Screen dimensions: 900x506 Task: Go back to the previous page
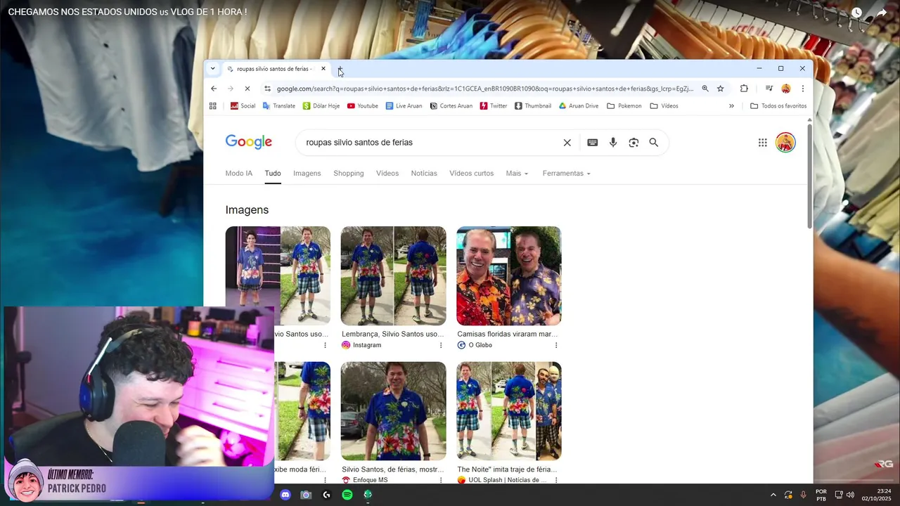click(x=214, y=89)
